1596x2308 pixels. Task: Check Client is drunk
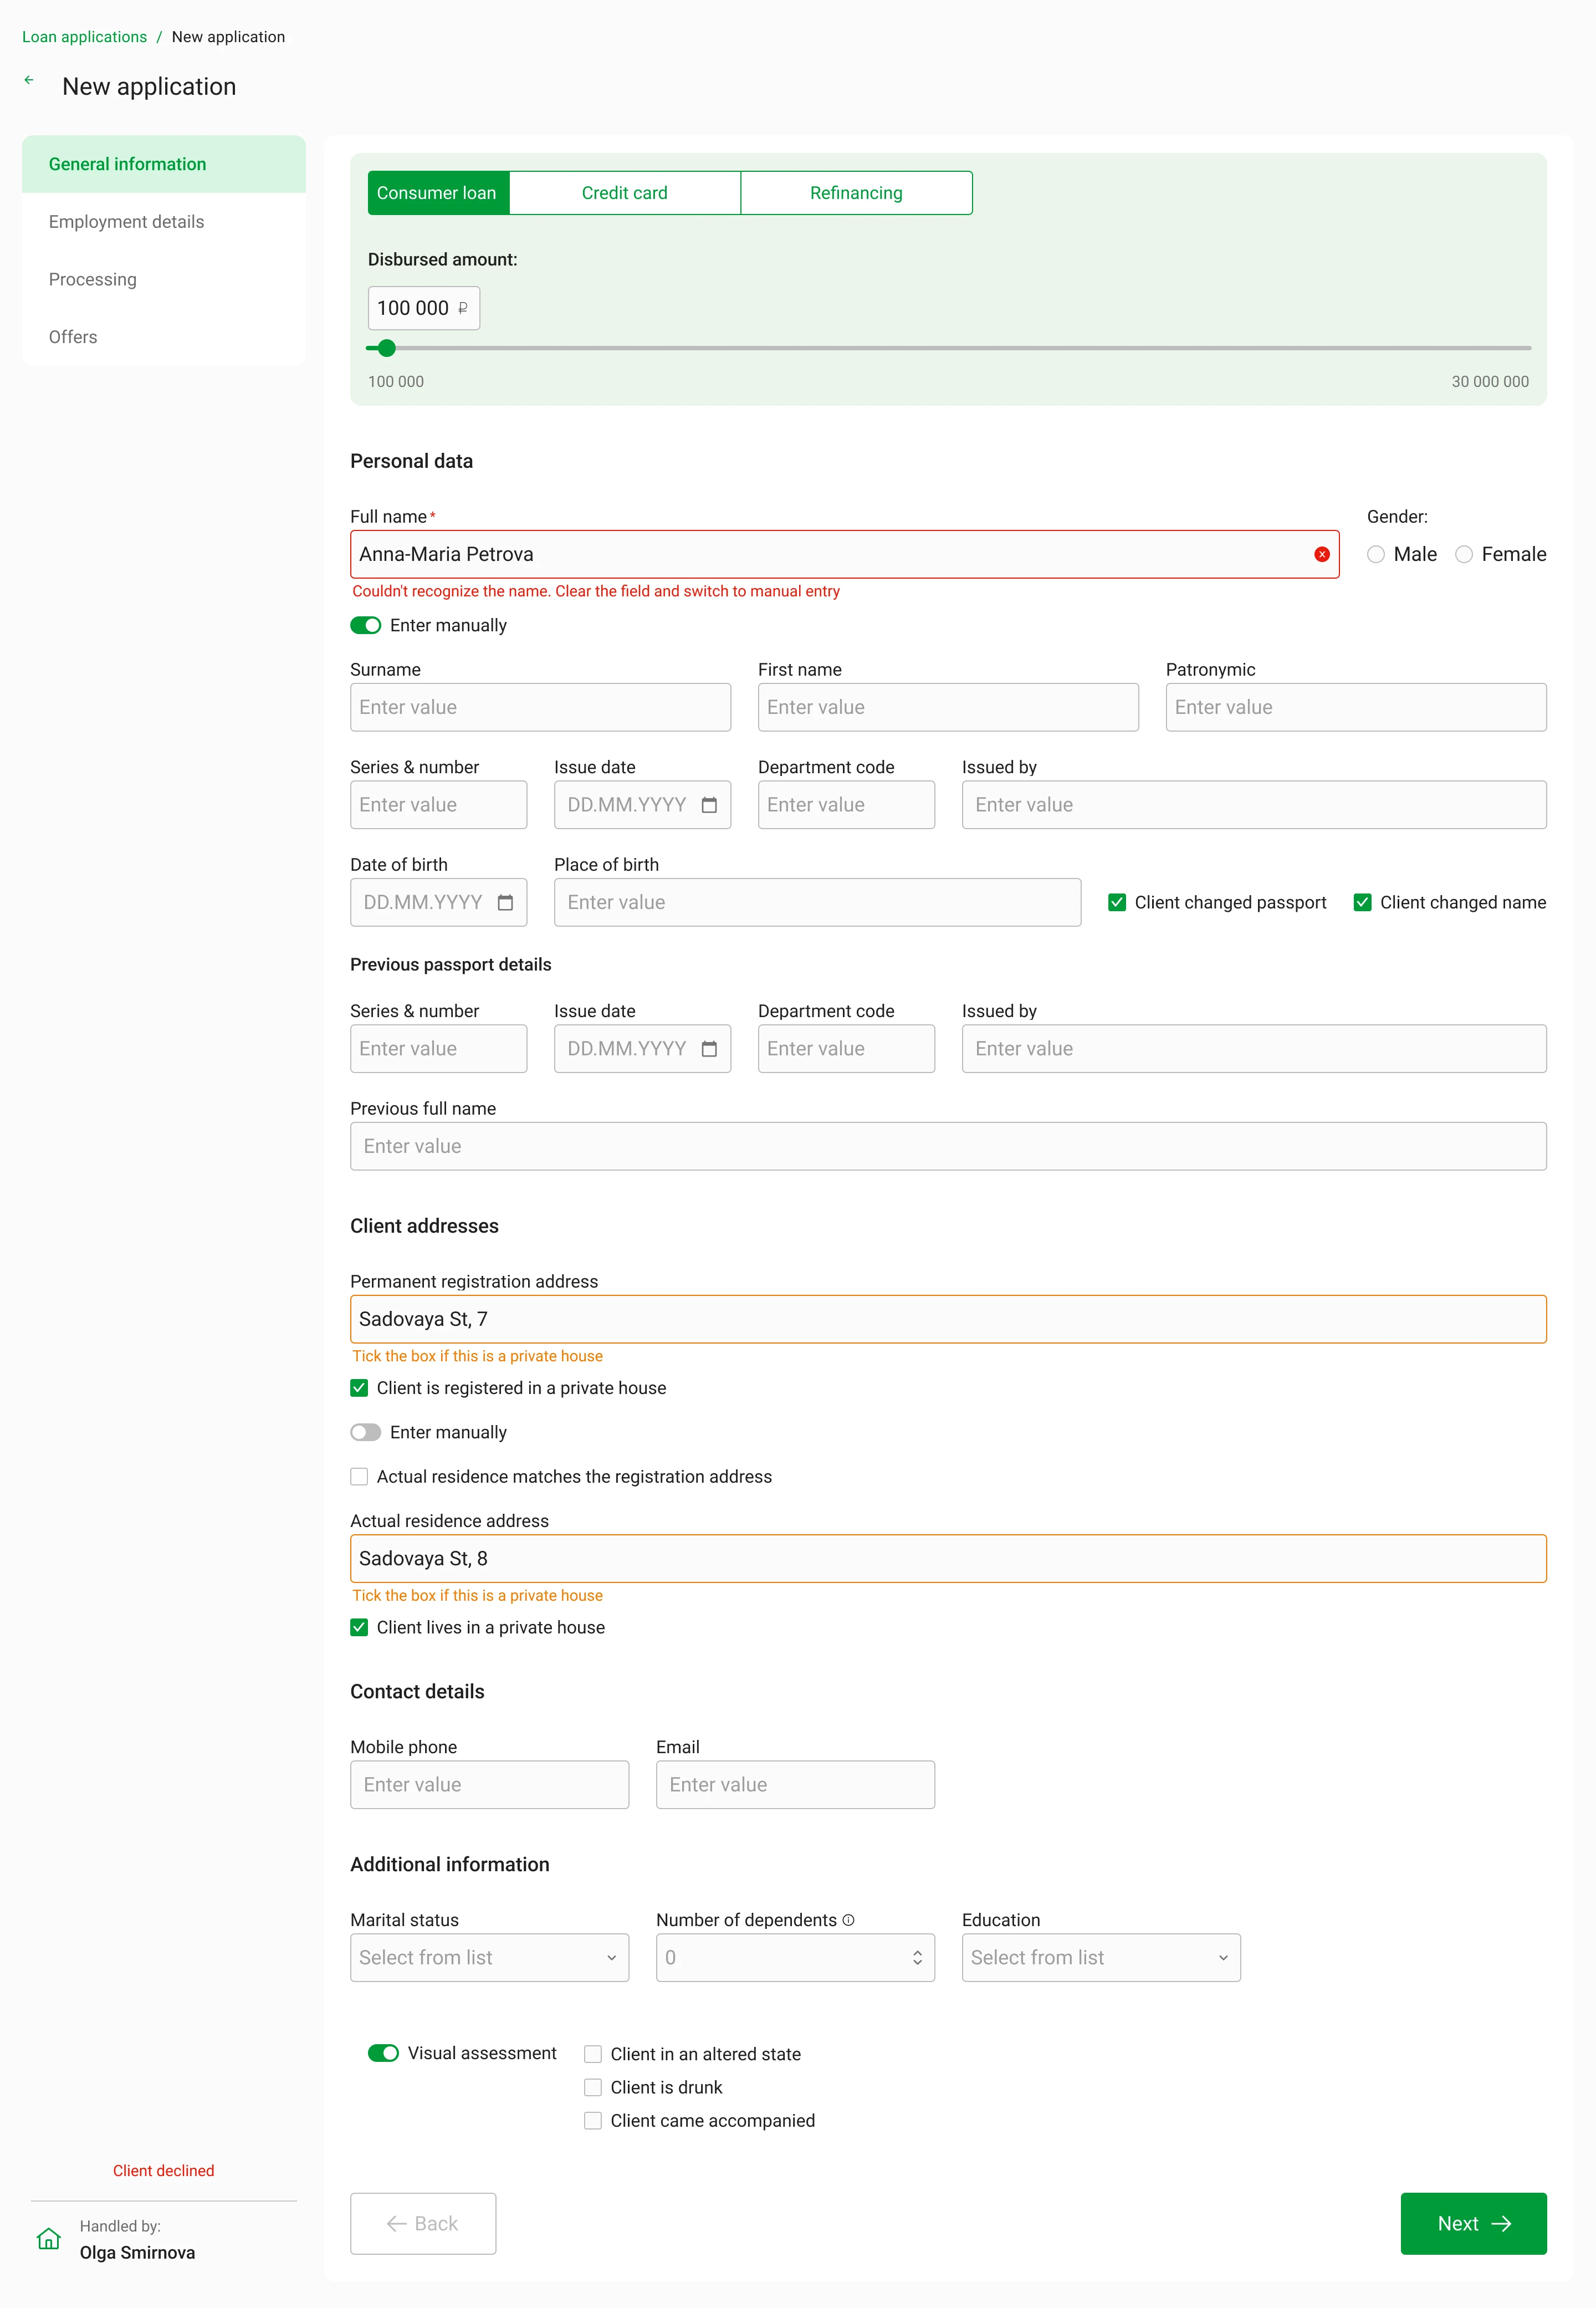[593, 2087]
